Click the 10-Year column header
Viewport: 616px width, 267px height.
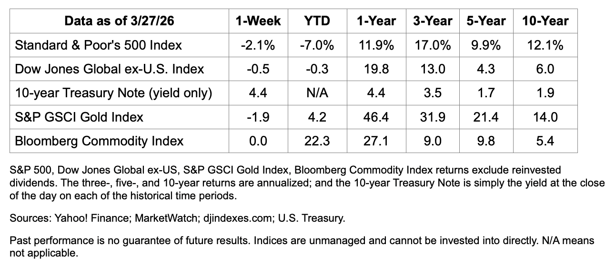[x=545, y=21]
